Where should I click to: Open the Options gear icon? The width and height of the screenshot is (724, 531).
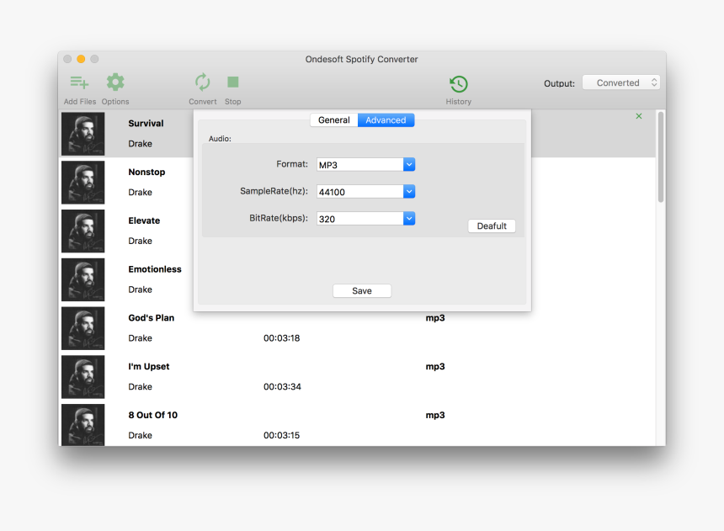[x=115, y=82]
